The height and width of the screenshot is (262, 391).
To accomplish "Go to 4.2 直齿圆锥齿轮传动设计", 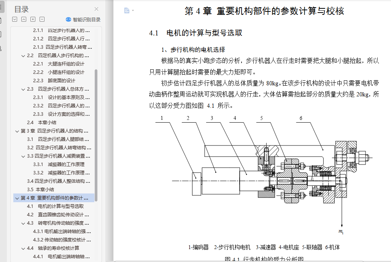I will click(x=58, y=215).
